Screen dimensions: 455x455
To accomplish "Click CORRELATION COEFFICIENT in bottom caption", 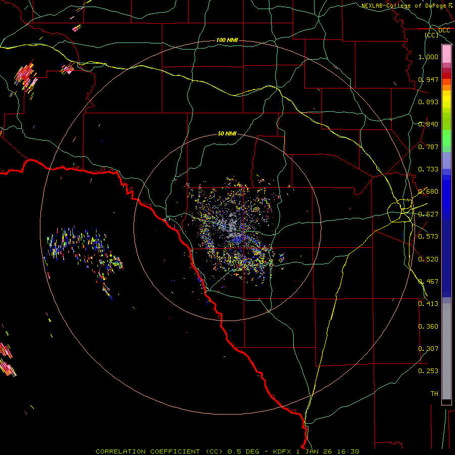I will pos(148,451).
